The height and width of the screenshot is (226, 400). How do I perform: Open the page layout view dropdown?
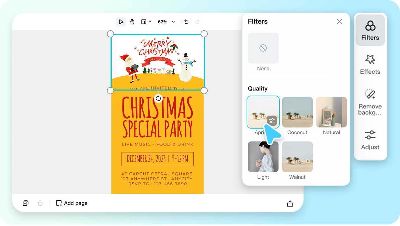point(146,21)
